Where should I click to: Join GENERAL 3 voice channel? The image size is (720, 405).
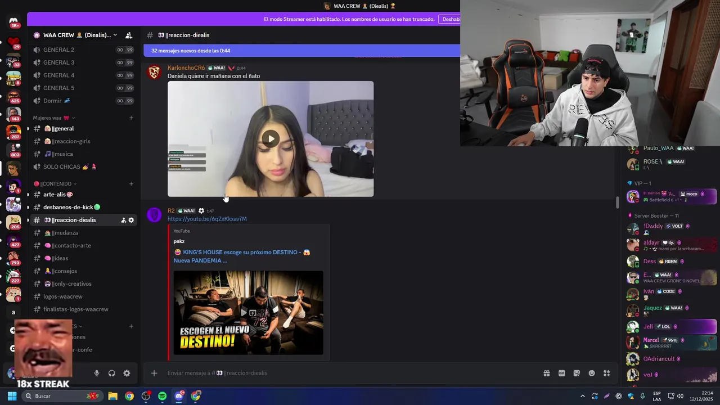click(x=83, y=62)
